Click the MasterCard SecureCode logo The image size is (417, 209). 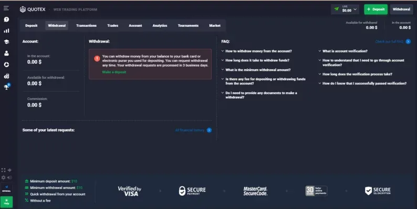[255, 191]
